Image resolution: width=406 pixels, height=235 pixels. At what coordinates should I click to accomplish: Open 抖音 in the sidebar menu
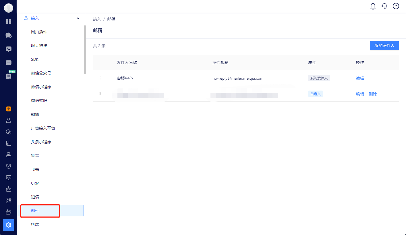click(x=35, y=156)
